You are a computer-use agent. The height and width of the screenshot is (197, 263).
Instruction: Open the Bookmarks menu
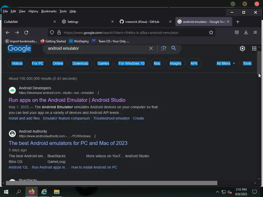(x=49, y=11)
